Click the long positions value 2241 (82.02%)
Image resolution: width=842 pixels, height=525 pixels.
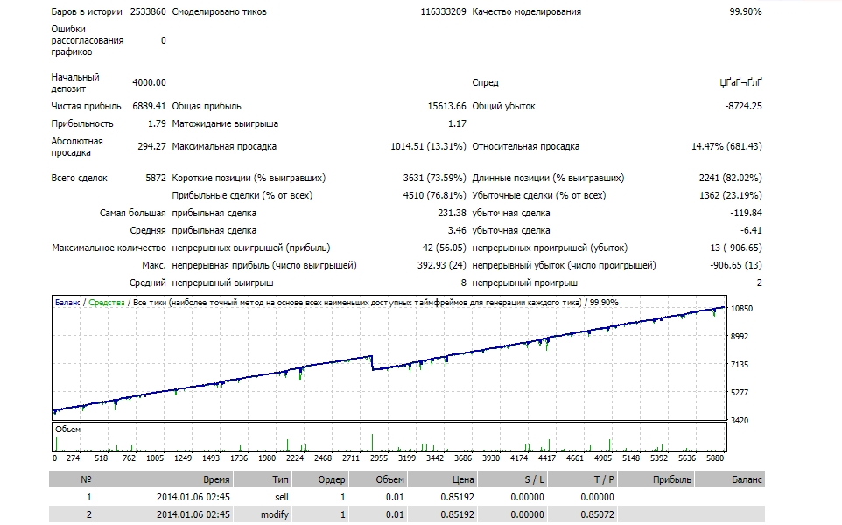pos(730,178)
